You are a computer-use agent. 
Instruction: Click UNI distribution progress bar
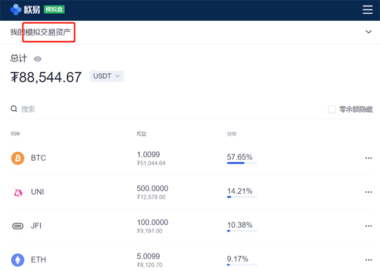click(242, 197)
